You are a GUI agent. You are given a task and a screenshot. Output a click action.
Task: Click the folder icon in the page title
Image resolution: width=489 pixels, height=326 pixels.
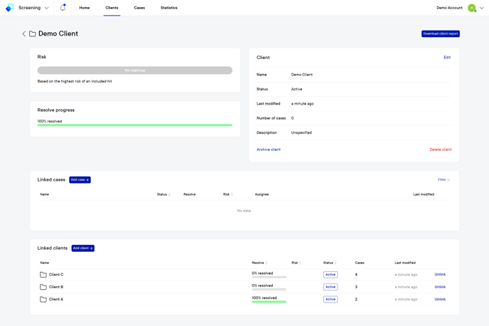33,34
